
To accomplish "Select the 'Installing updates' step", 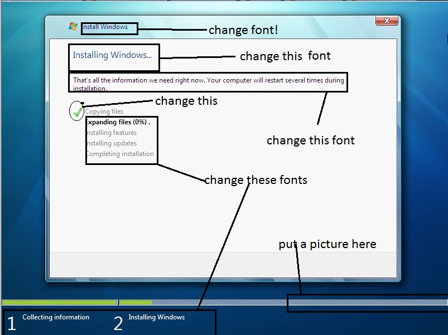I will (x=112, y=143).
